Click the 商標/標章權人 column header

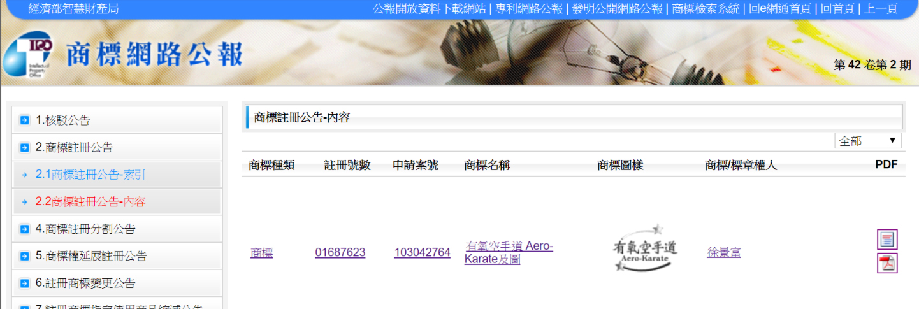coord(741,166)
